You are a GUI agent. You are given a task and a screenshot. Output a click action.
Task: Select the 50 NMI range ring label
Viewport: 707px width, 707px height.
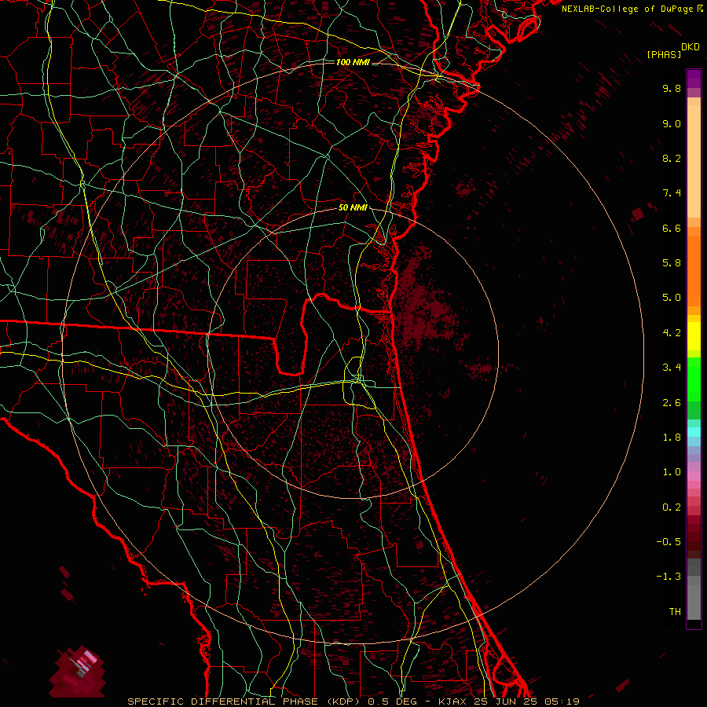pyautogui.click(x=353, y=208)
